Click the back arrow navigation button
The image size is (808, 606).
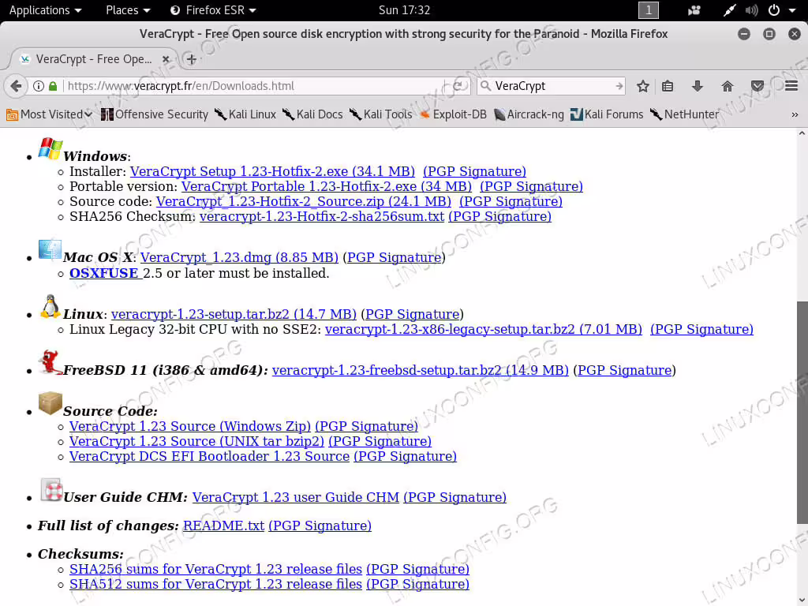click(16, 86)
